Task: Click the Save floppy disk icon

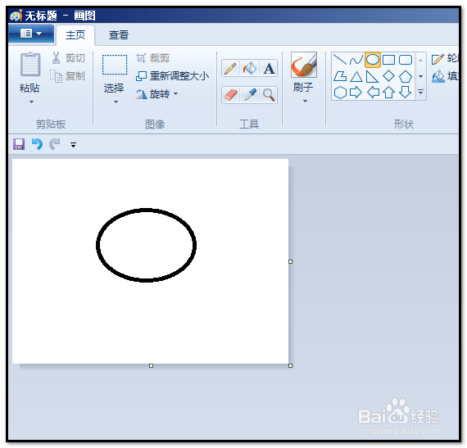Action: 19,144
